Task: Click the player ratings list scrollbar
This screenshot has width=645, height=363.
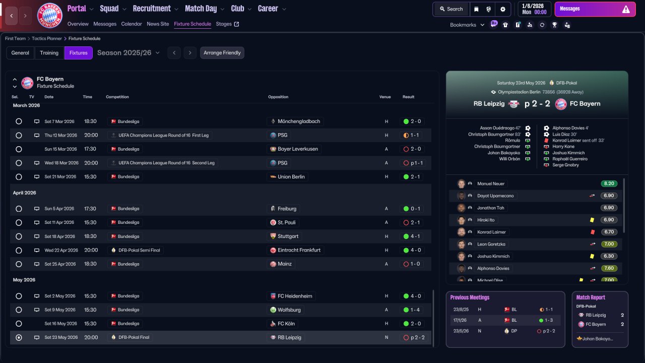Action: click(x=624, y=206)
